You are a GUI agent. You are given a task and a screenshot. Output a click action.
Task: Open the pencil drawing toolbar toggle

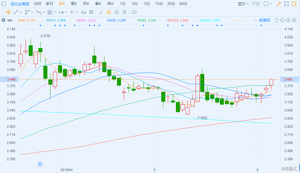point(279,4)
